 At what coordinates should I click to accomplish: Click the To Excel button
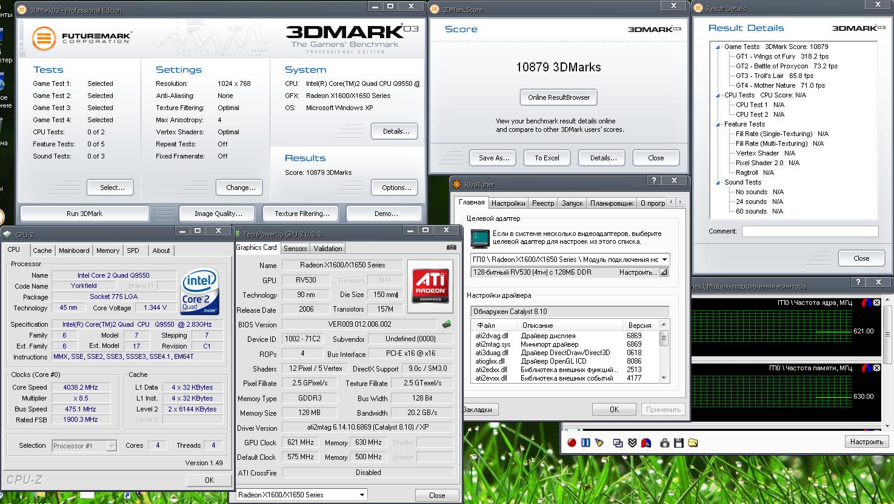pyautogui.click(x=547, y=158)
